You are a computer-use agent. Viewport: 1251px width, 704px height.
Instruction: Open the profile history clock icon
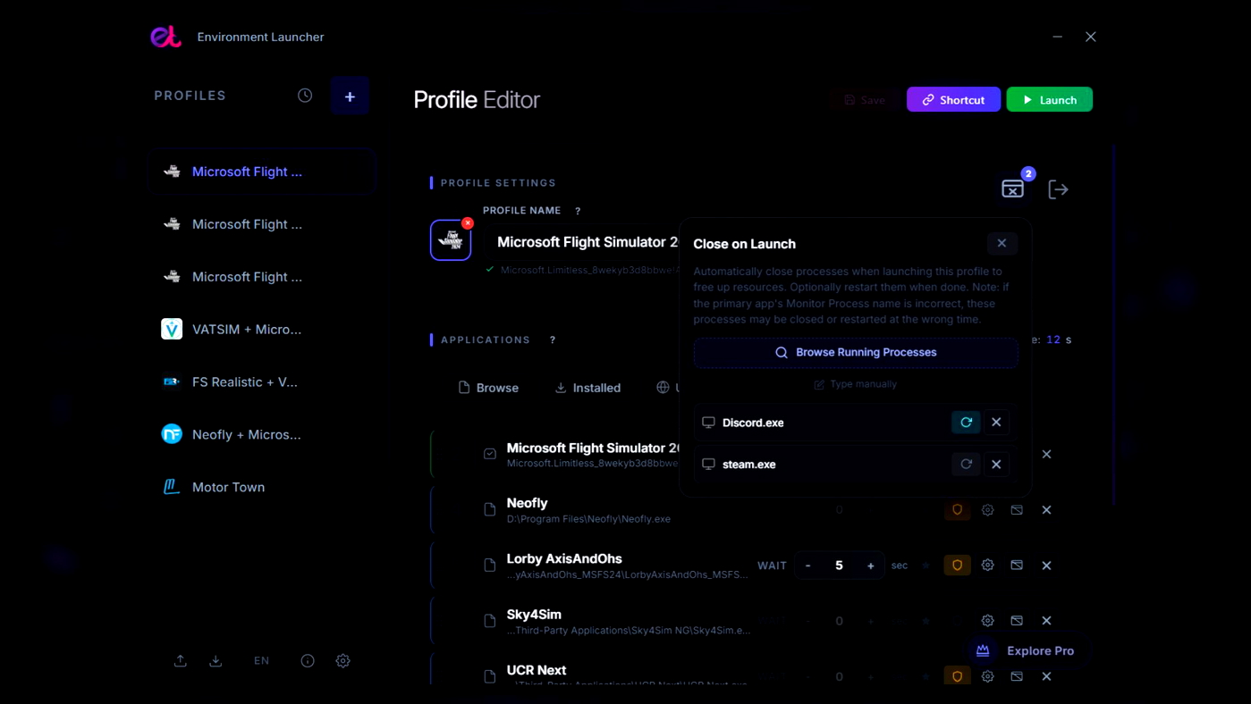coord(305,96)
